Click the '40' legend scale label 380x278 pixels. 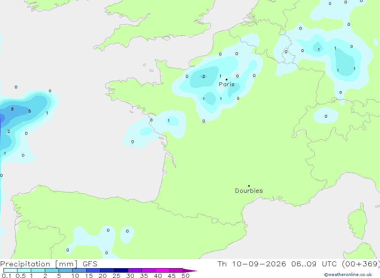coord(158,276)
